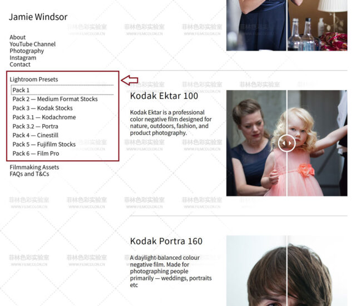Open the About page link
Viewport: 356px width, 306px height.
click(x=18, y=37)
